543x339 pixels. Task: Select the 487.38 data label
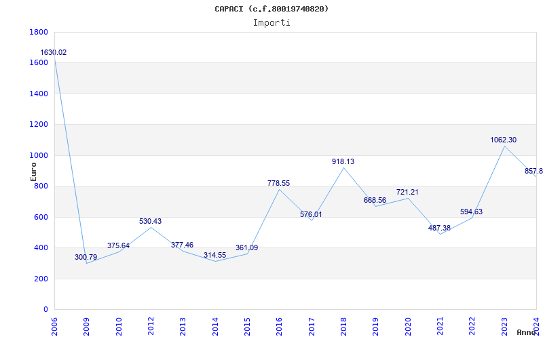click(x=439, y=228)
